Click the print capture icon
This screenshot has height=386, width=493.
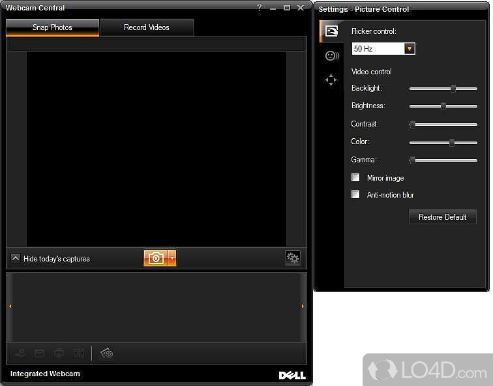[59, 353]
